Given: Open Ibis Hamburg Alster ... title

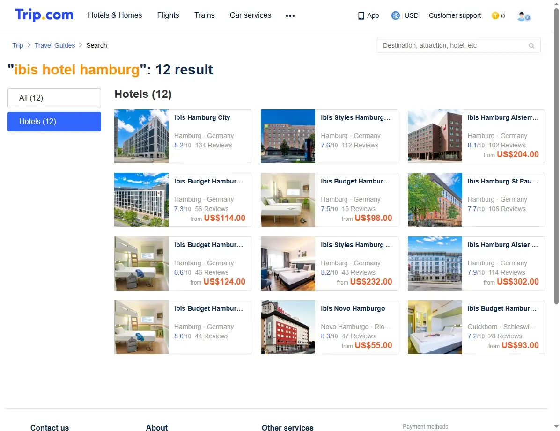Looking at the screenshot, I should click(503, 245).
